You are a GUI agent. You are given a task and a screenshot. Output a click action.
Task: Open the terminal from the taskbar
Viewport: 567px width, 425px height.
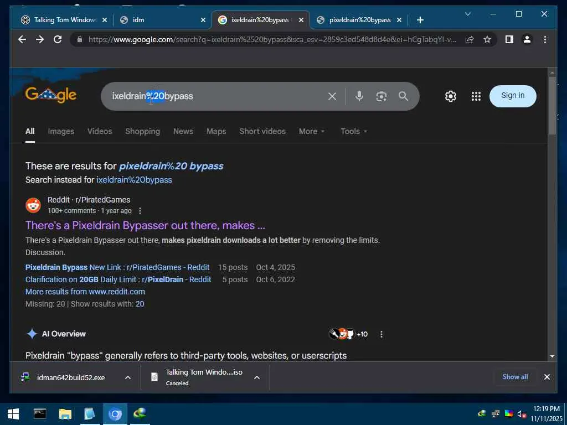(40, 414)
